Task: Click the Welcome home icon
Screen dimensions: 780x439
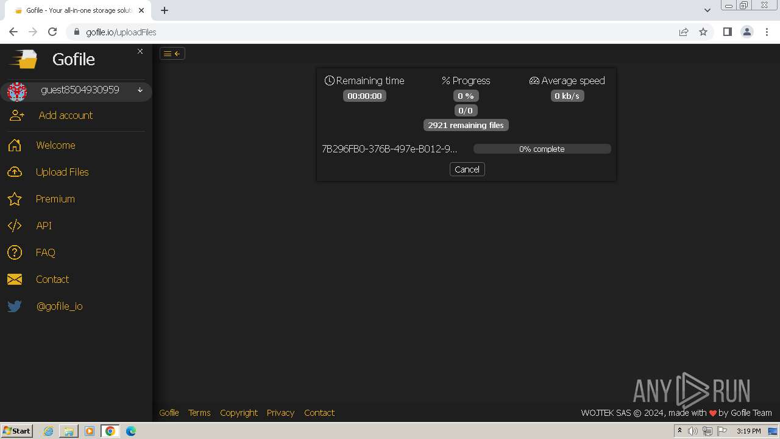Action: pyautogui.click(x=15, y=145)
